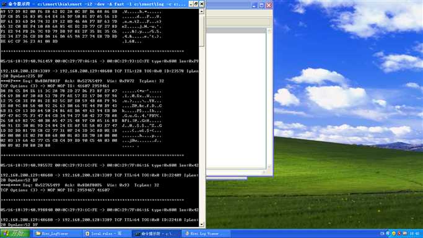
Task: Switch to Kiwi Log Viewer taskbar button
Action: [x=206, y=234]
